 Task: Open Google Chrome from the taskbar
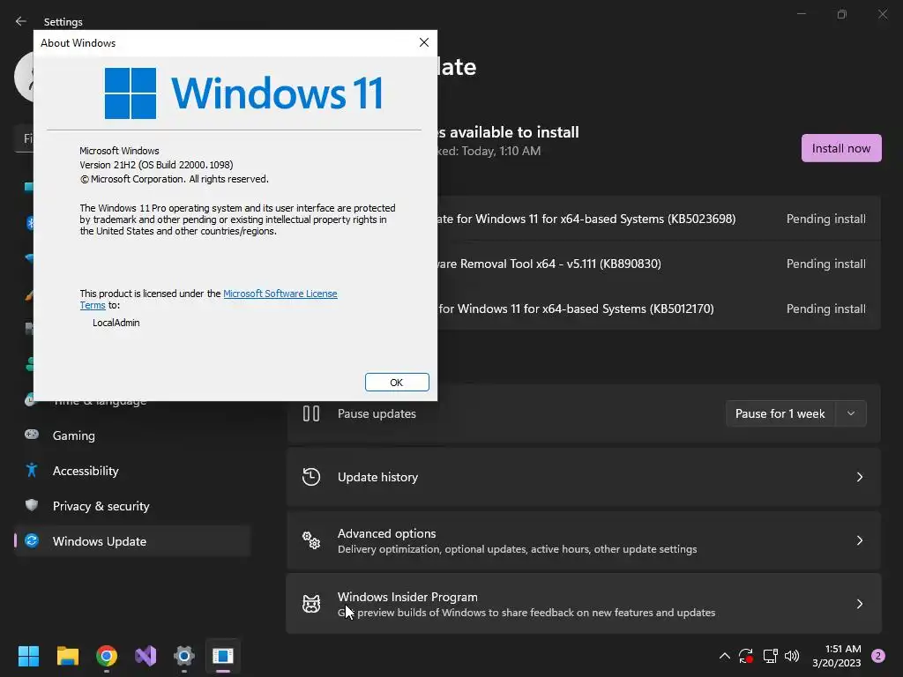(x=107, y=656)
